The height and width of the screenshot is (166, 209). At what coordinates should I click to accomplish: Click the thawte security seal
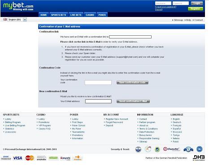click(172, 149)
